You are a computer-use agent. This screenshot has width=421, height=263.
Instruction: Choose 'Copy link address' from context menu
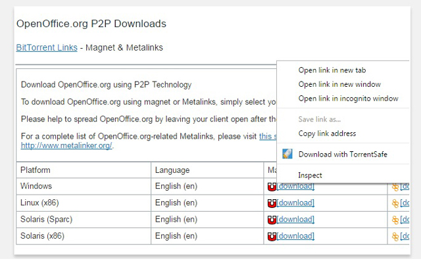327,133
